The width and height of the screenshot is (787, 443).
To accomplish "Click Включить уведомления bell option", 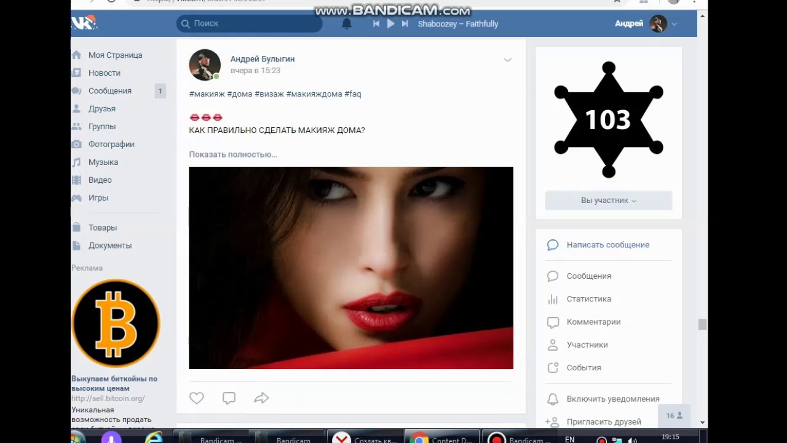I will [x=613, y=399].
